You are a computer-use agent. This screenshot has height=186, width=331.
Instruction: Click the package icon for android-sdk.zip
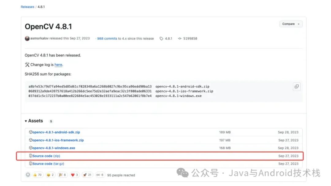click(x=31, y=132)
